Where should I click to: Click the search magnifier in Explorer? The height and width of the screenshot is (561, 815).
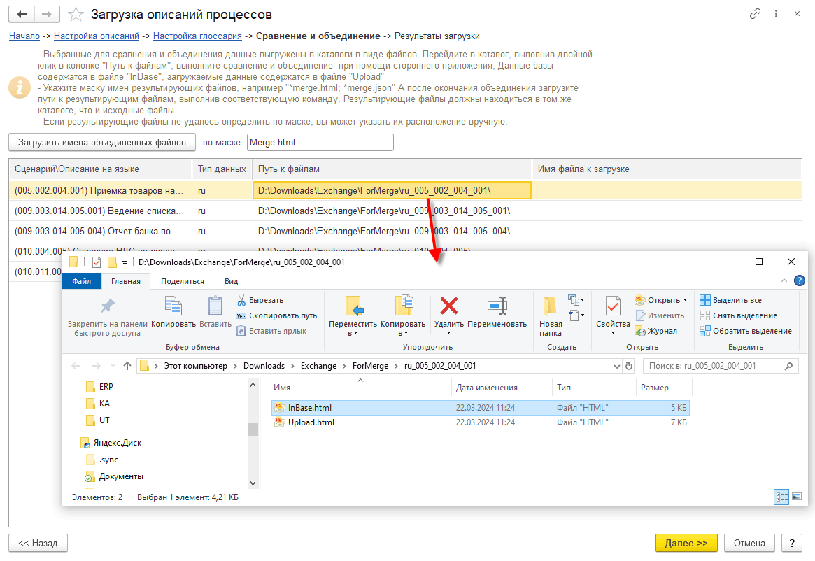pyautogui.click(x=788, y=366)
